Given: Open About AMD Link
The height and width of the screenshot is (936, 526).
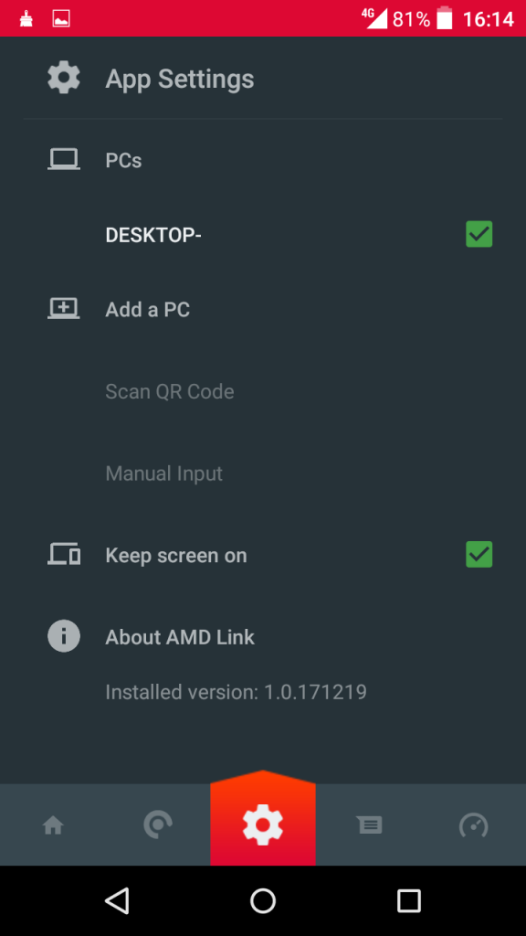Looking at the screenshot, I should 180,636.
